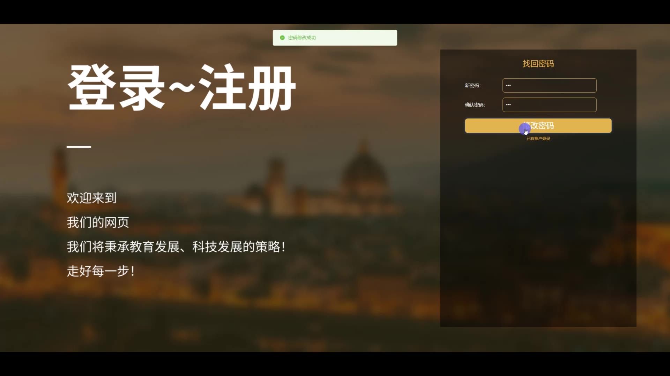Click the 我们将秉承教育发展 slogan text
The image size is (670, 376).
tap(176, 247)
